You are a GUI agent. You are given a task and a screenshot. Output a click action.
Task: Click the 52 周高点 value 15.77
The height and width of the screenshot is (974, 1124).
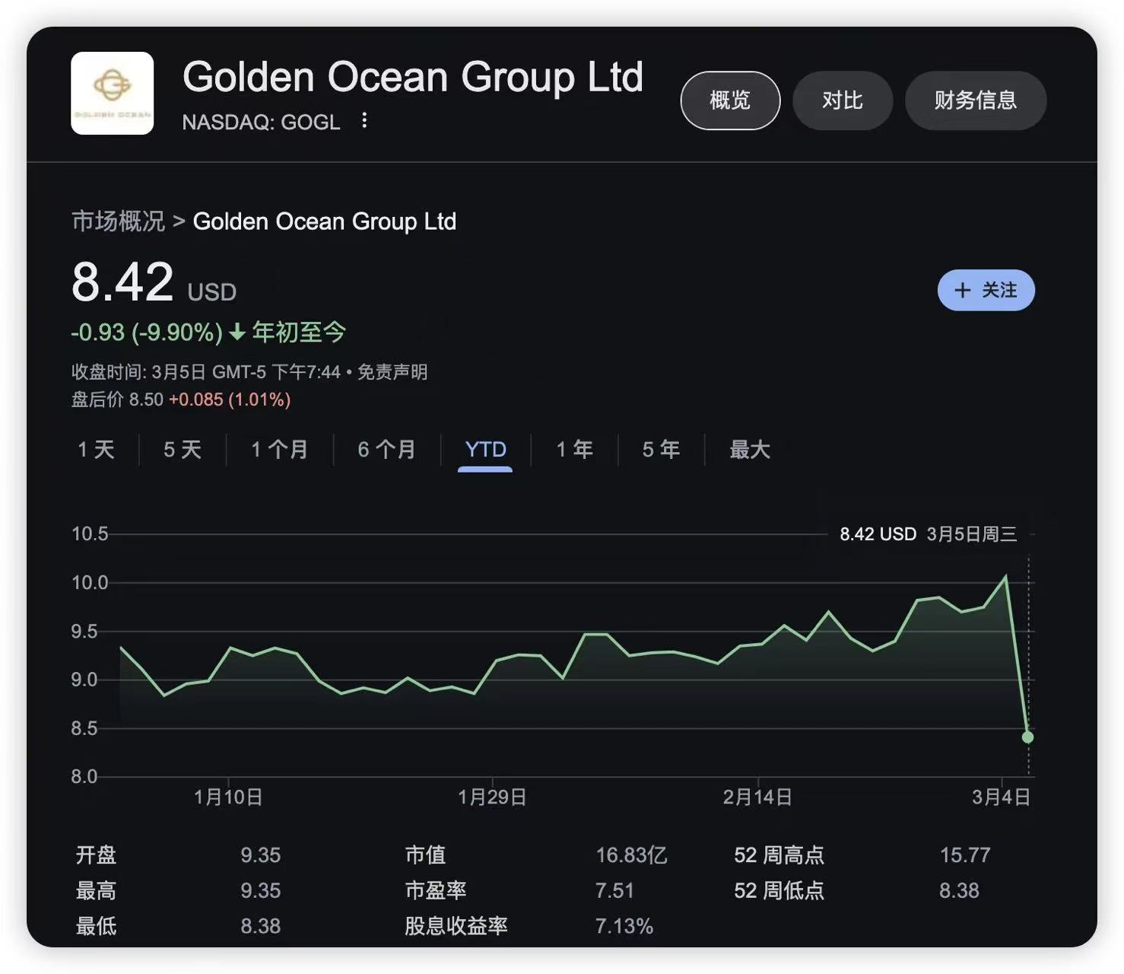[x=965, y=855]
